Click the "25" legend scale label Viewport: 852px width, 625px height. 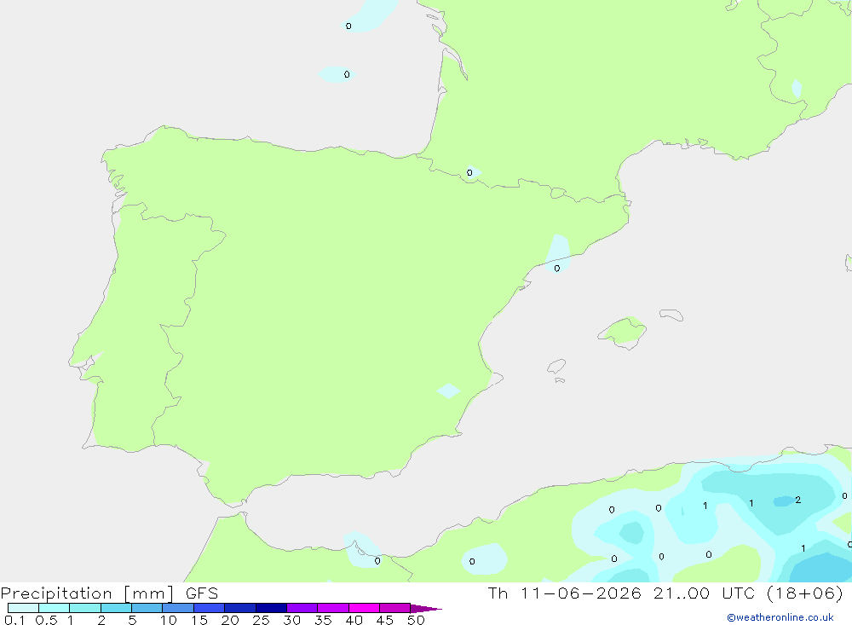[262, 620]
